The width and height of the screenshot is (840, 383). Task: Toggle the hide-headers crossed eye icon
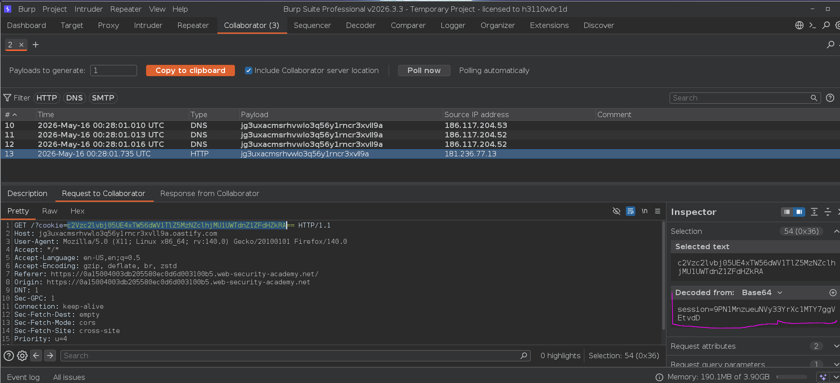(617, 211)
